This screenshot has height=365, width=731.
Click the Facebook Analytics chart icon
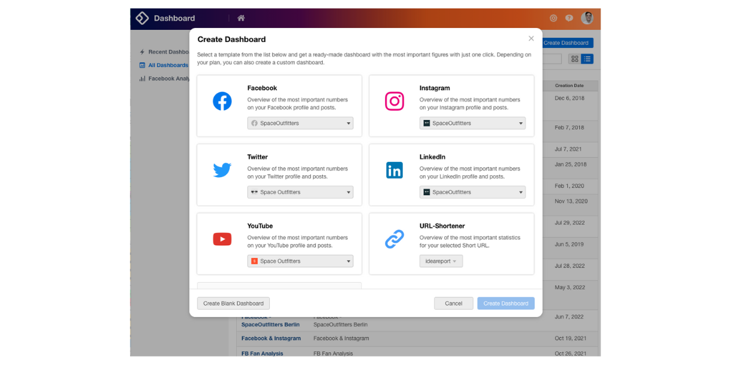(x=142, y=78)
